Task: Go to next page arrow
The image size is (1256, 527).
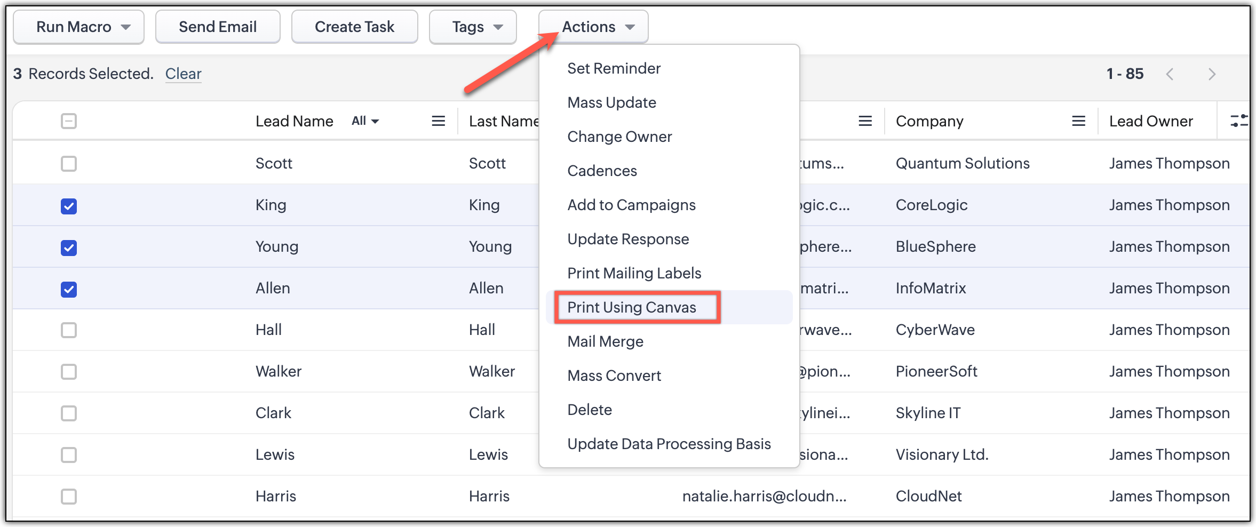Action: (1212, 74)
